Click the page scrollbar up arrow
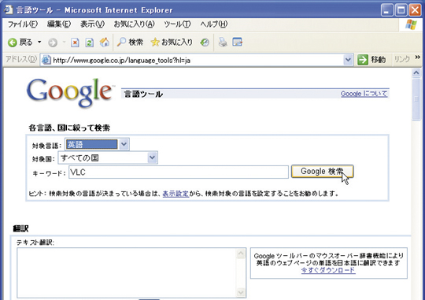The image size is (425, 300). [416, 72]
